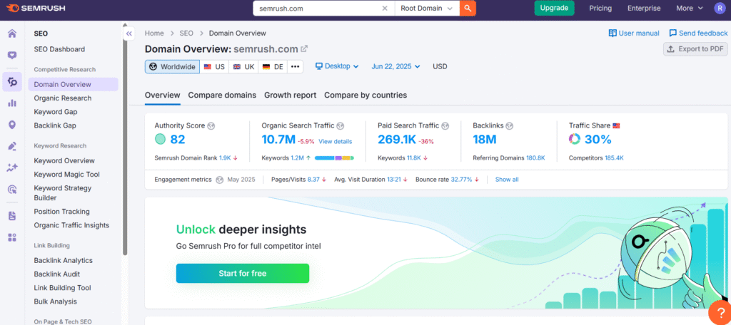Select the SEO toolkit icon in left rail
Viewport: 731px width, 325px height.
tap(12, 82)
